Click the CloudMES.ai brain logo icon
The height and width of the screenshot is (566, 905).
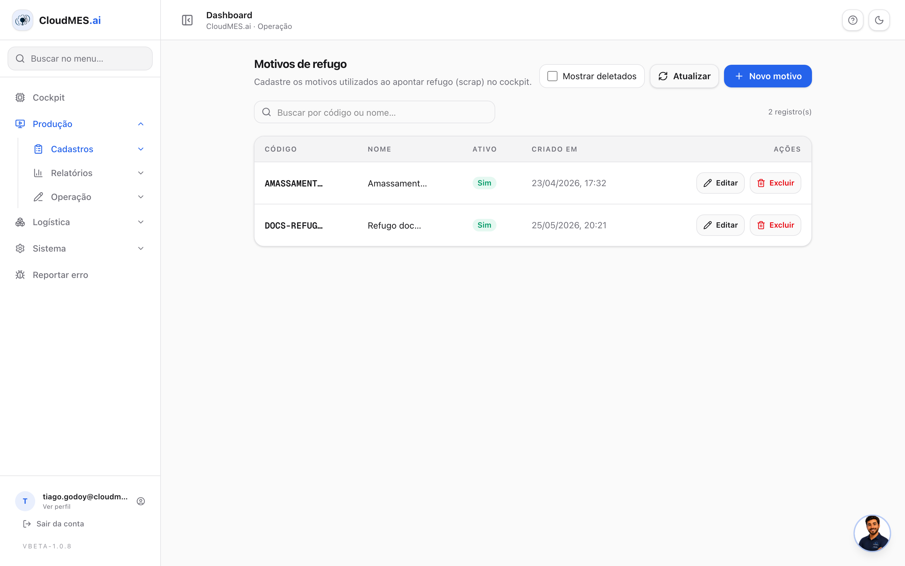(x=22, y=20)
